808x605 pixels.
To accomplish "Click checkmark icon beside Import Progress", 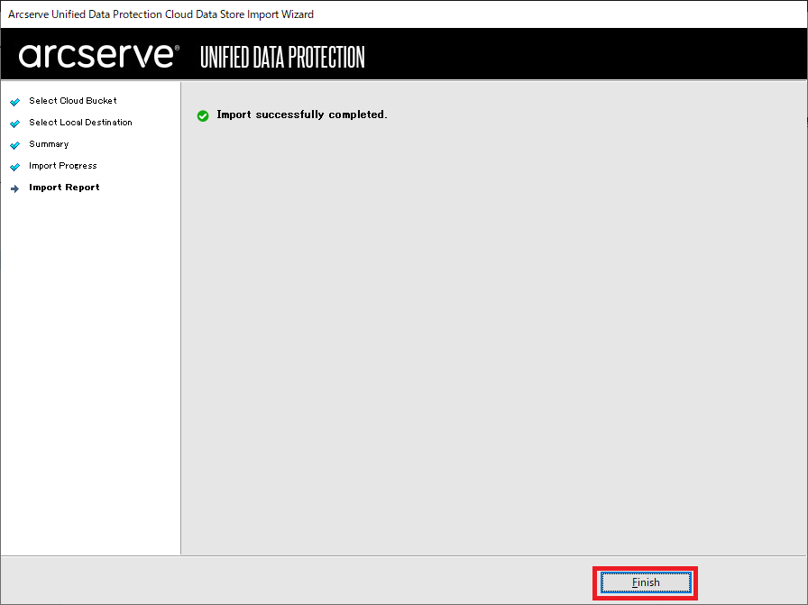I will pyautogui.click(x=15, y=167).
